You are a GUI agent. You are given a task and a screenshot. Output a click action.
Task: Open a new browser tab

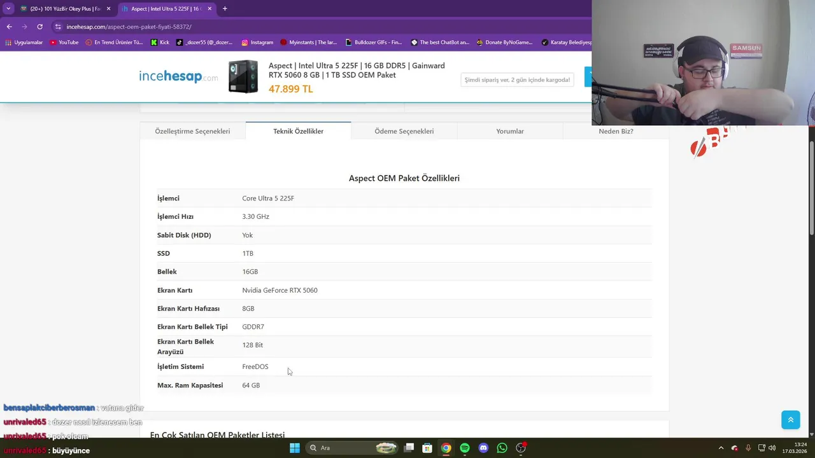(x=225, y=9)
